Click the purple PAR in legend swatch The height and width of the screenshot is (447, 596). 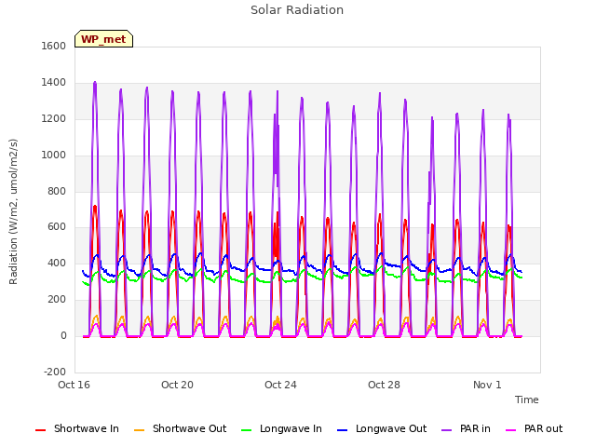click(446, 430)
